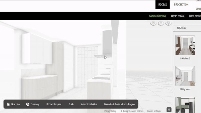Switch to the top-down 2D view icon
201x113 pixels.
(x=161, y=24)
